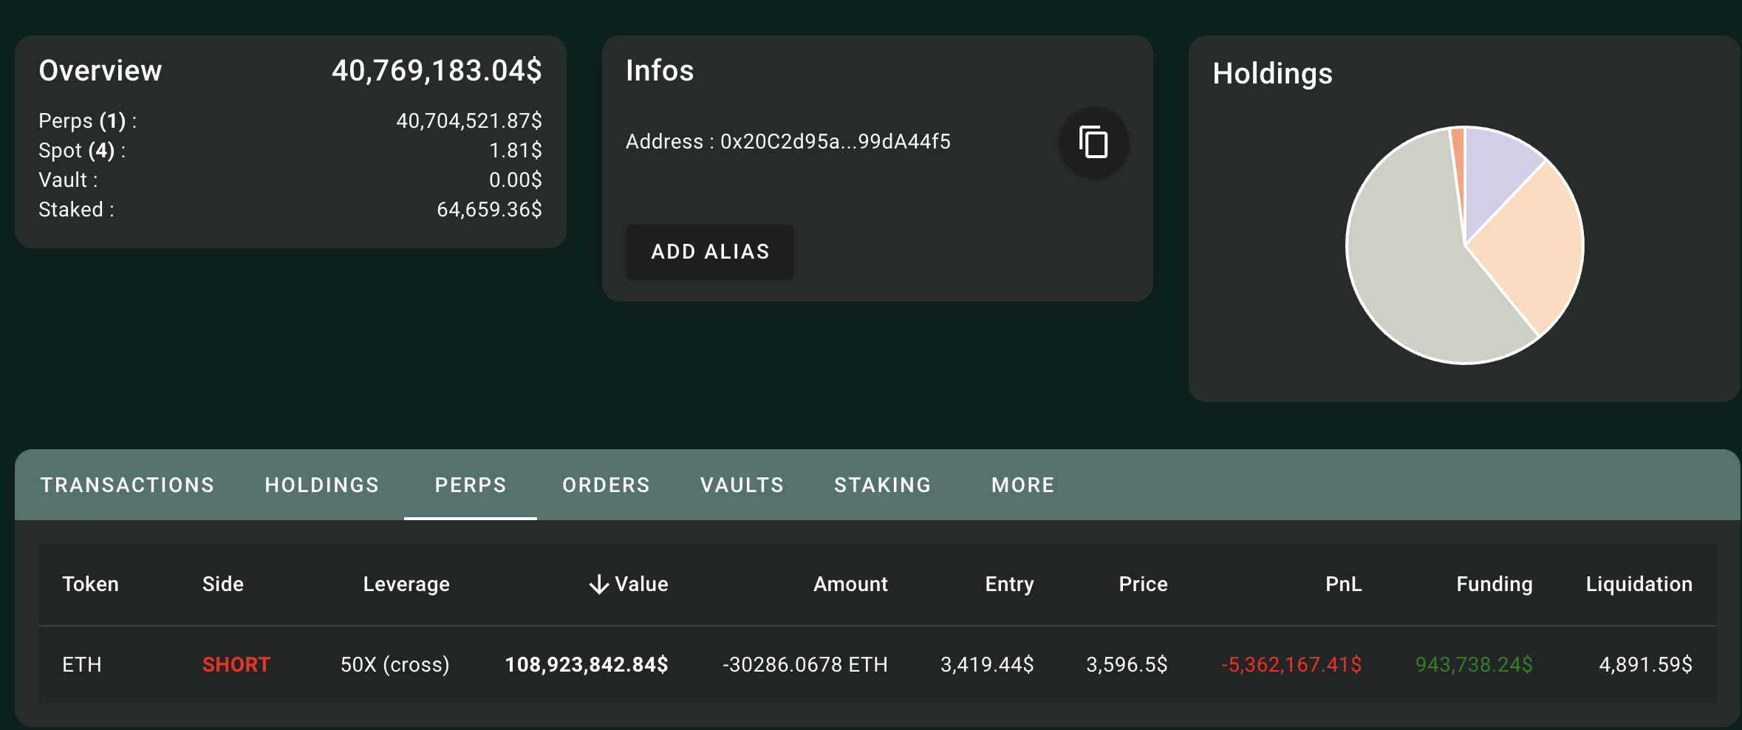Click the 1.81$ spot value
The image size is (1742, 730).
coord(516,151)
